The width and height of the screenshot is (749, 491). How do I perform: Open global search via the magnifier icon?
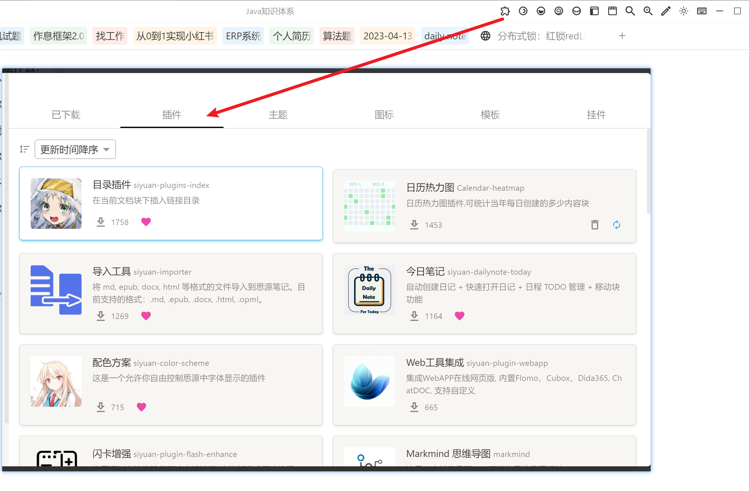click(630, 11)
